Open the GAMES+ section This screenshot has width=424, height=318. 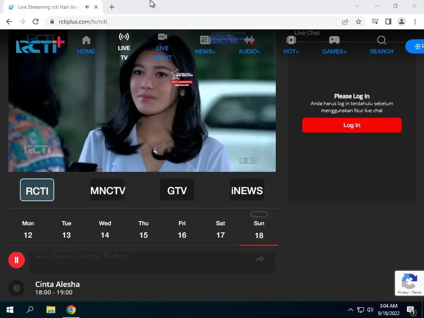(x=334, y=45)
